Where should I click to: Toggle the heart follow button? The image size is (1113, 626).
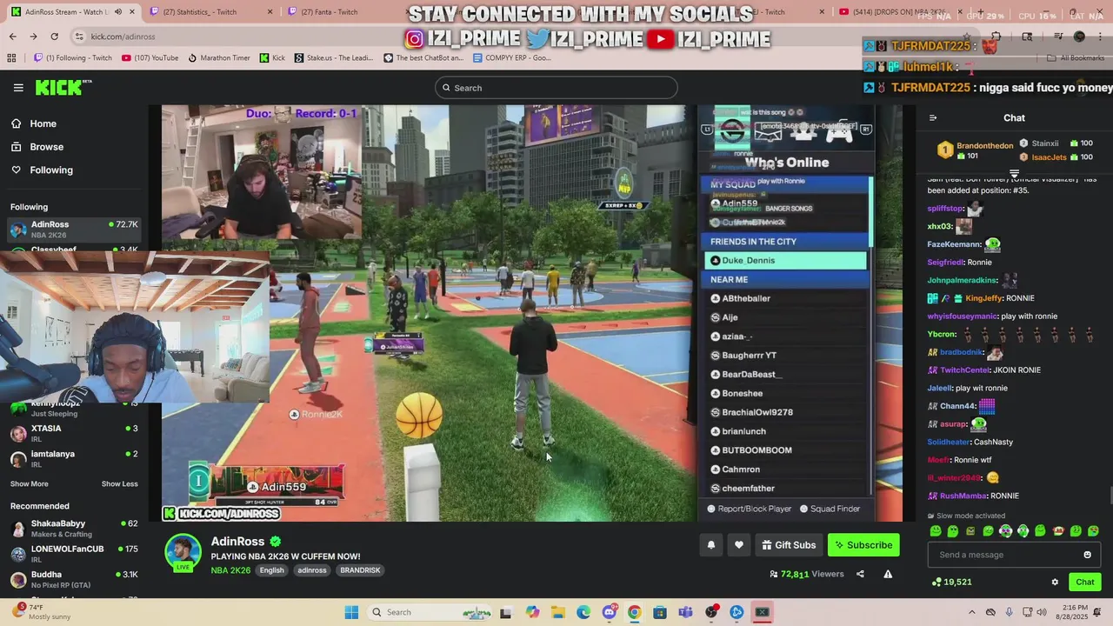tap(739, 545)
